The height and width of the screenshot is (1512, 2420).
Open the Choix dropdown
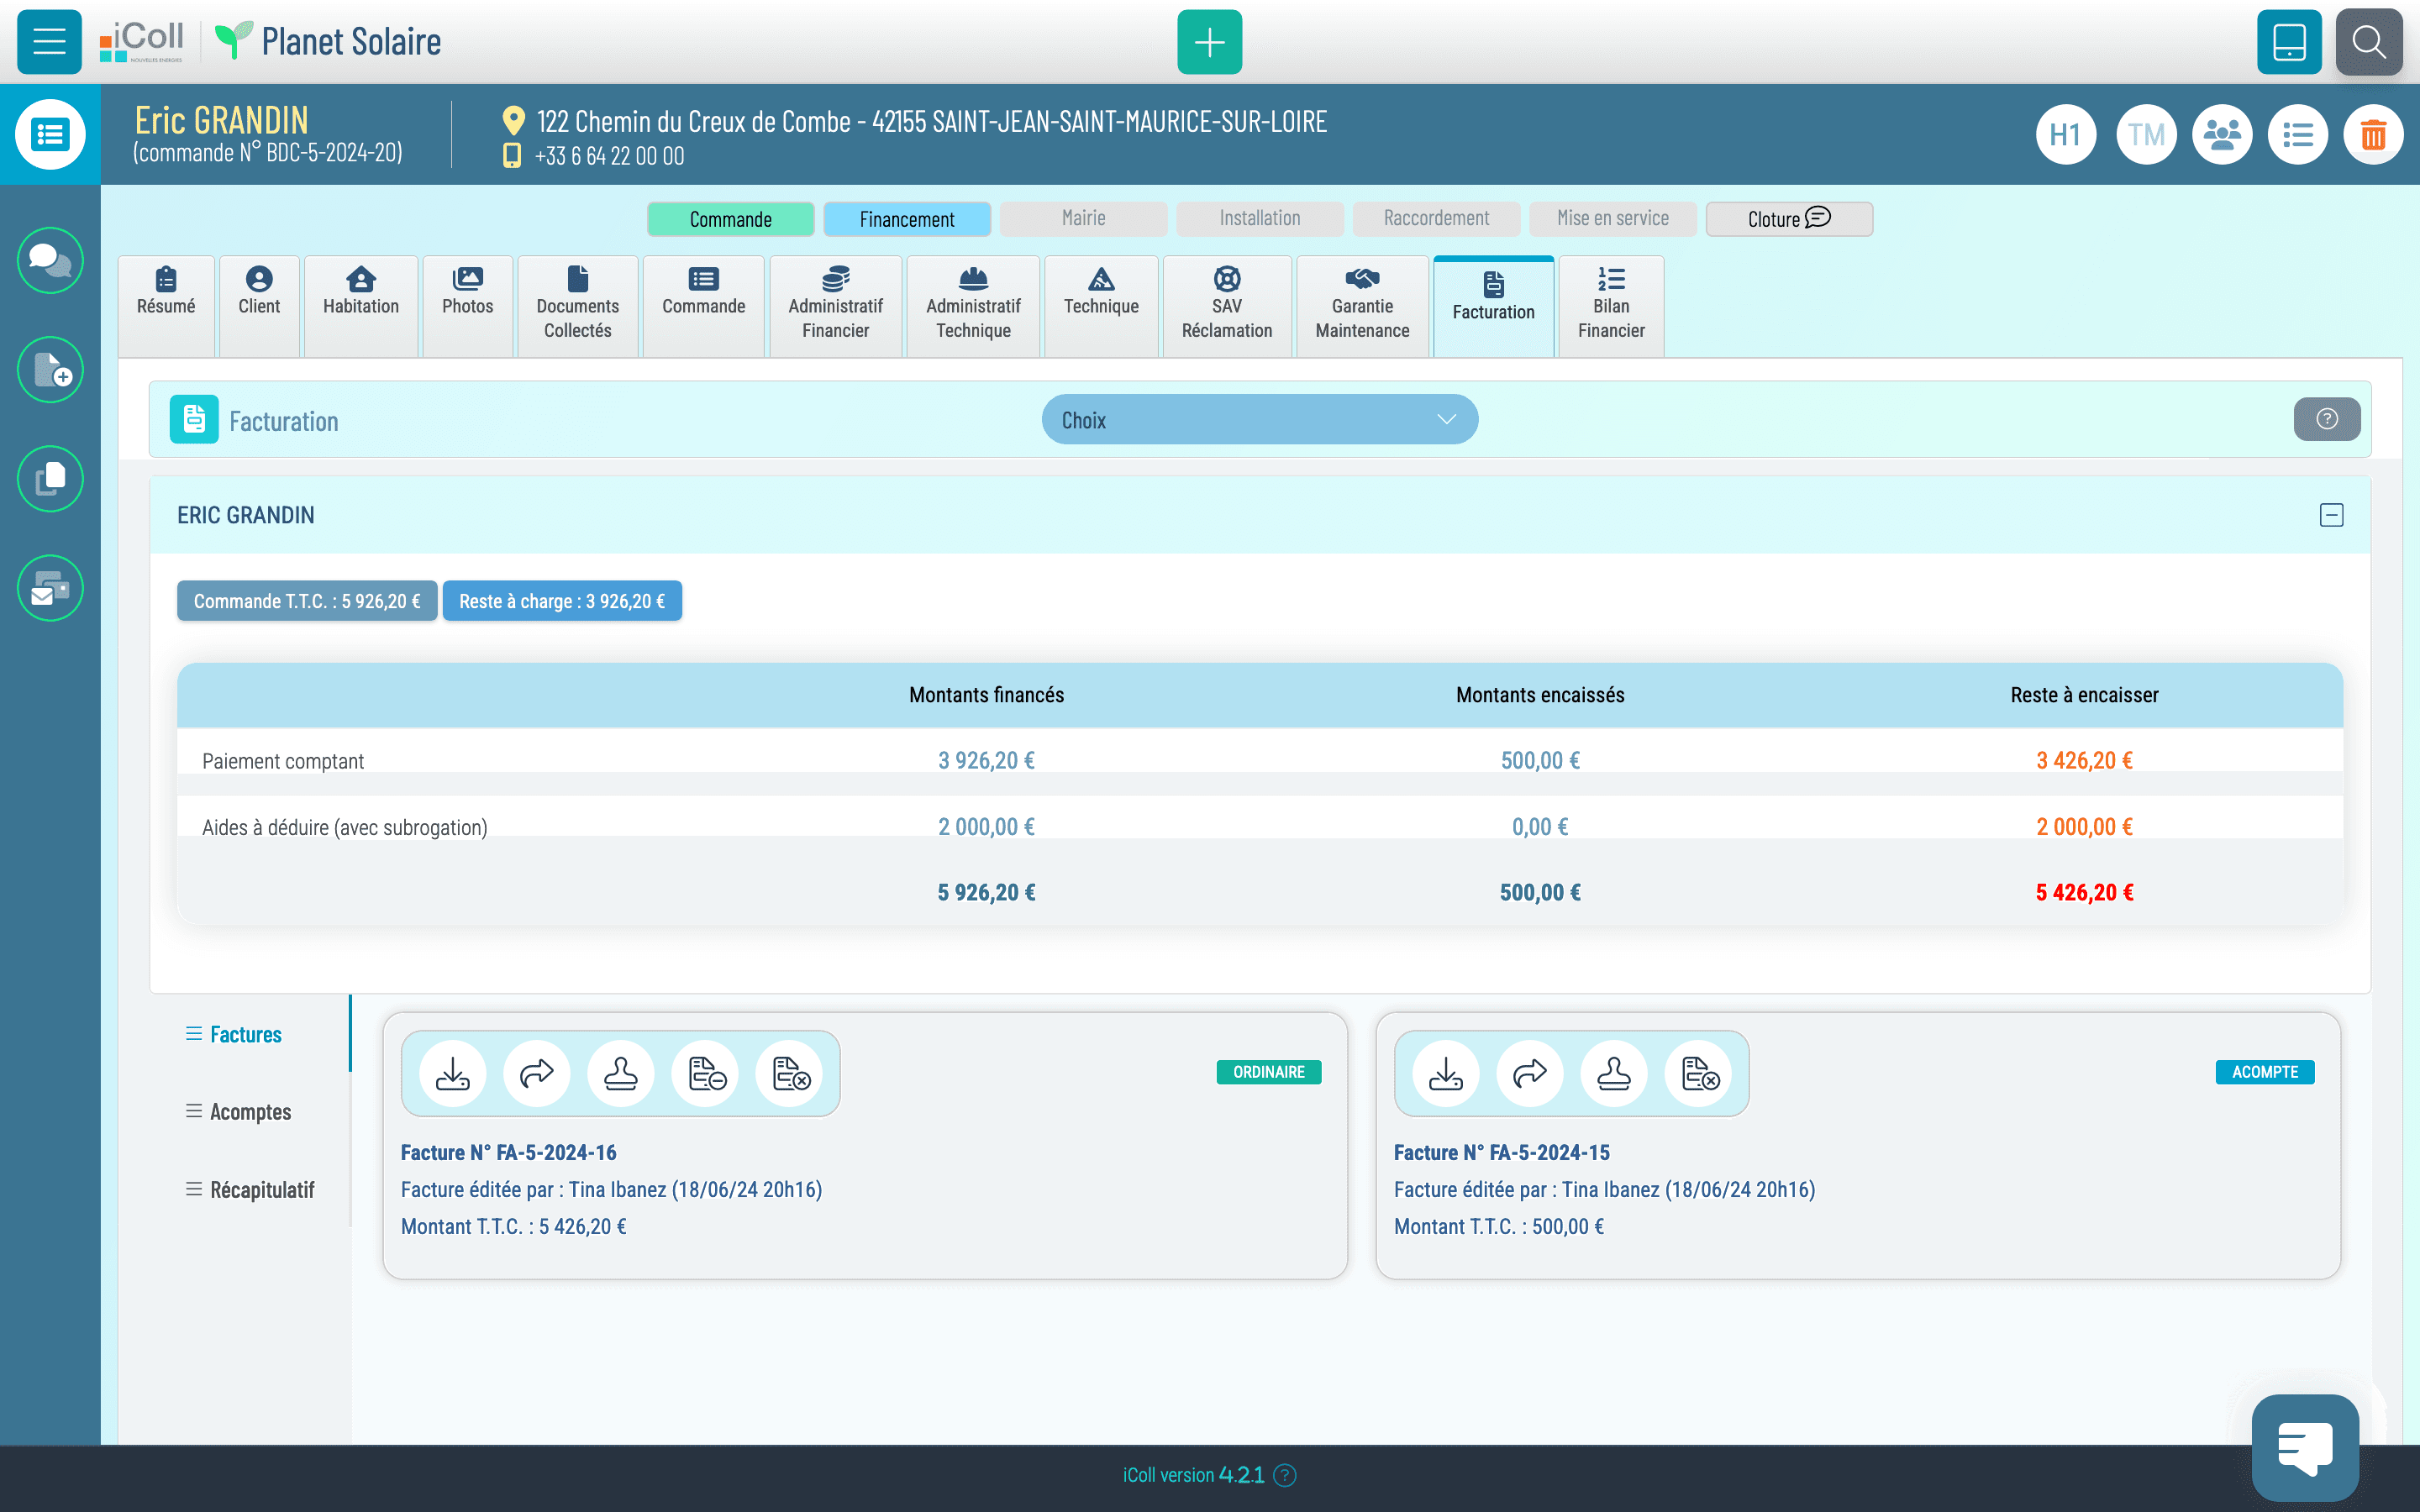[1259, 419]
